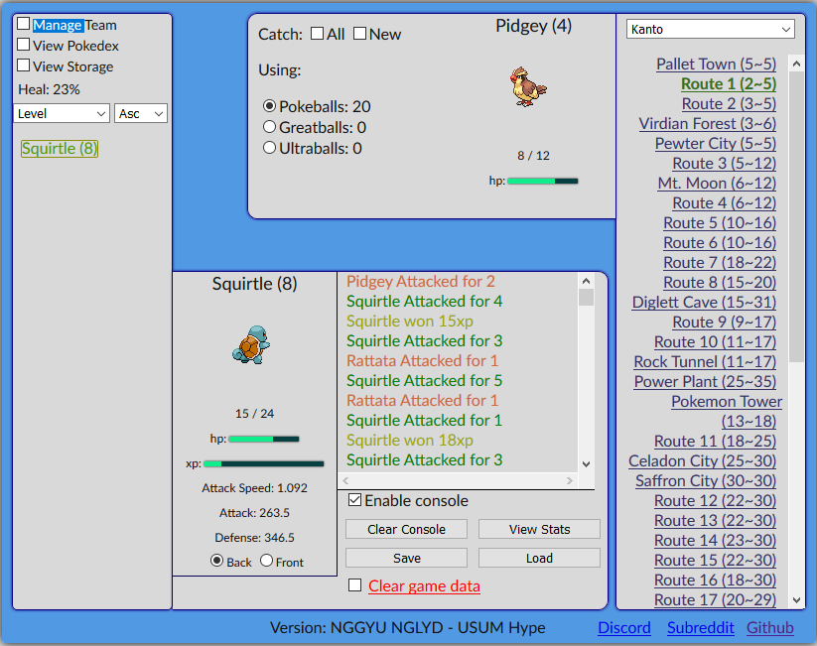817x646 pixels.
Task: Click the Clear game data link
Action: point(424,586)
